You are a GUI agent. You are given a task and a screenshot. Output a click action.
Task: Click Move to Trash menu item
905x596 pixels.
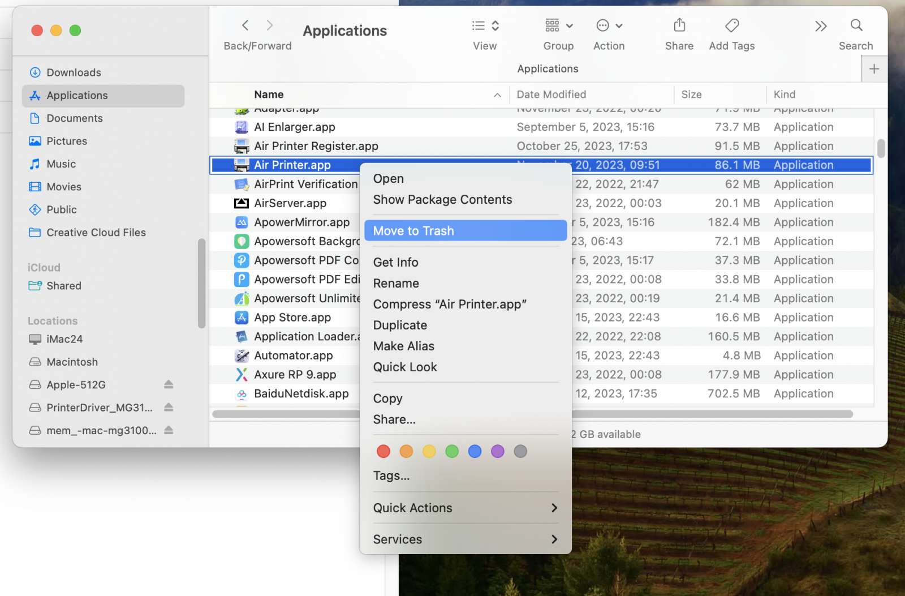click(466, 231)
